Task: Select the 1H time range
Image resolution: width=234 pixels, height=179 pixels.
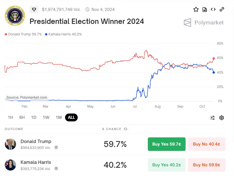Action: (x=10, y=117)
